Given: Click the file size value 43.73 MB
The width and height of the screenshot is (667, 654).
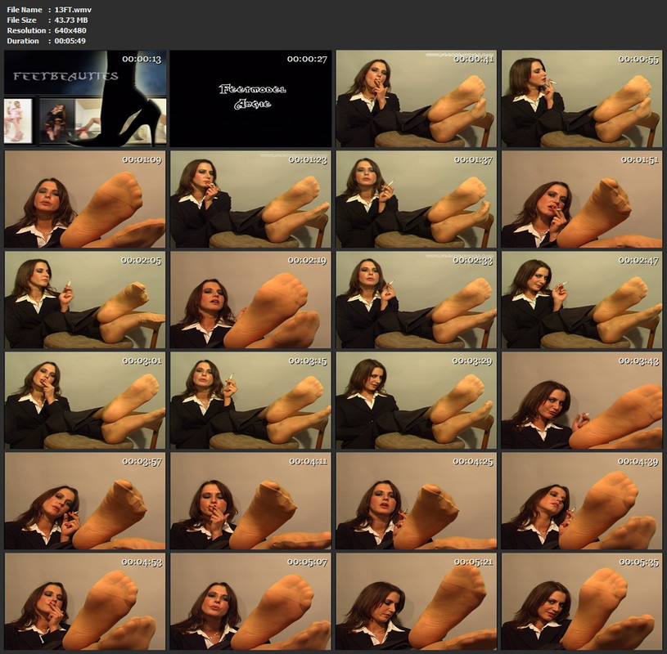Looking at the screenshot, I should (71, 20).
